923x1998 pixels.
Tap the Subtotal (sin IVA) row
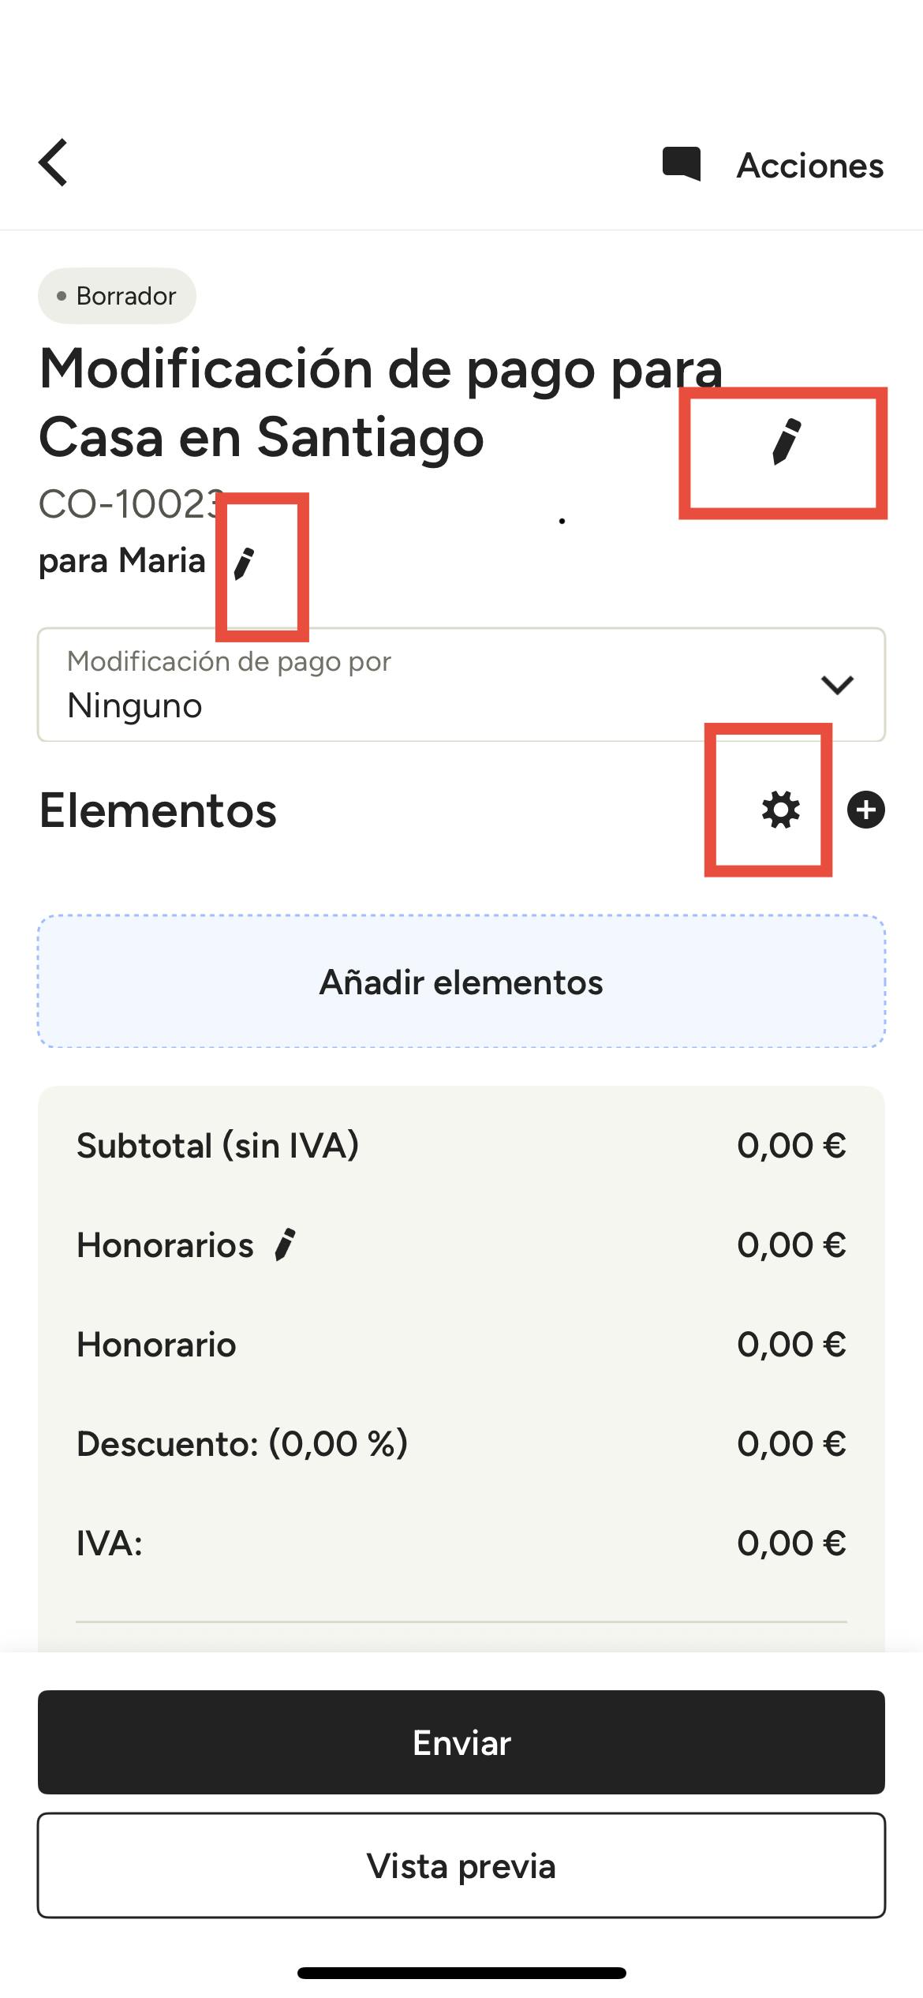(x=461, y=1145)
